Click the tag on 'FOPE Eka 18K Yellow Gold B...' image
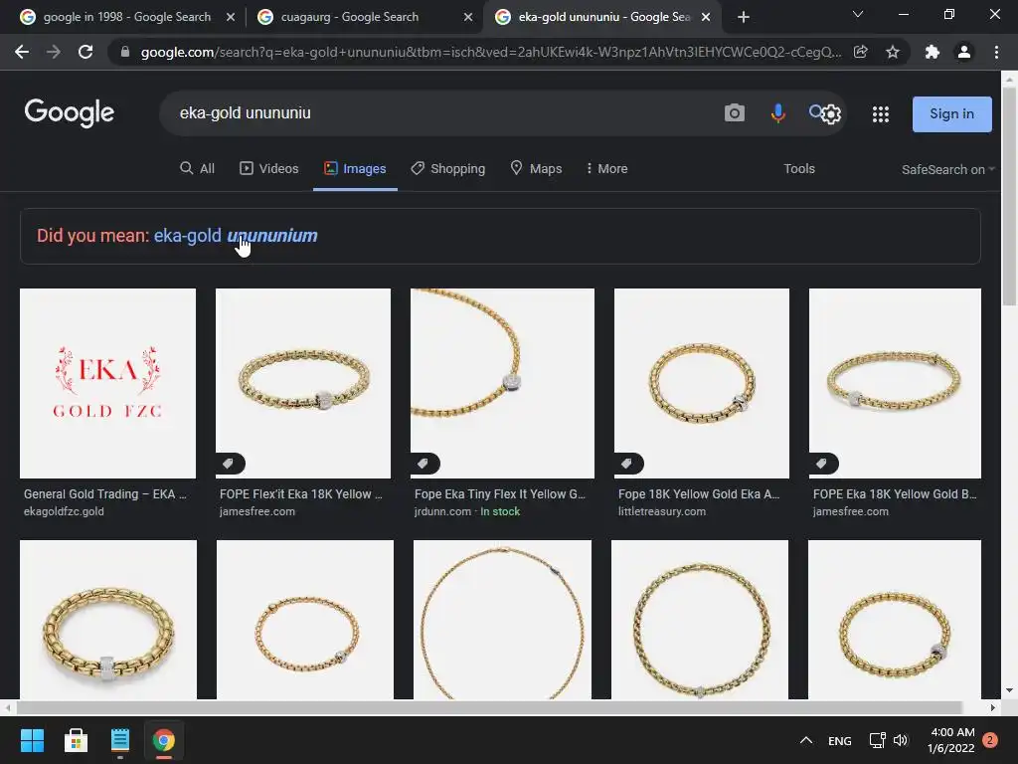Screen dimensions: 1018x764 (822, 464)
